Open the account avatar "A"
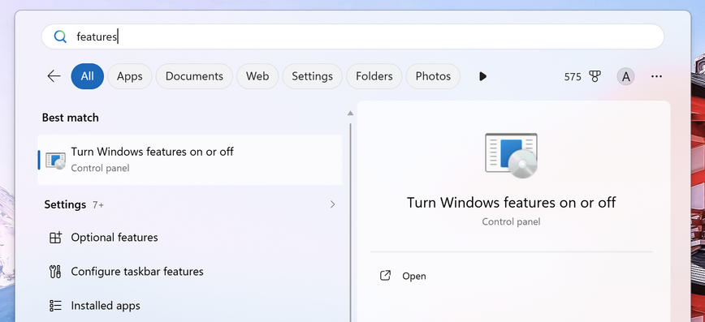The height and width of the screenshot is (322, 705). [x=625, y=77]
